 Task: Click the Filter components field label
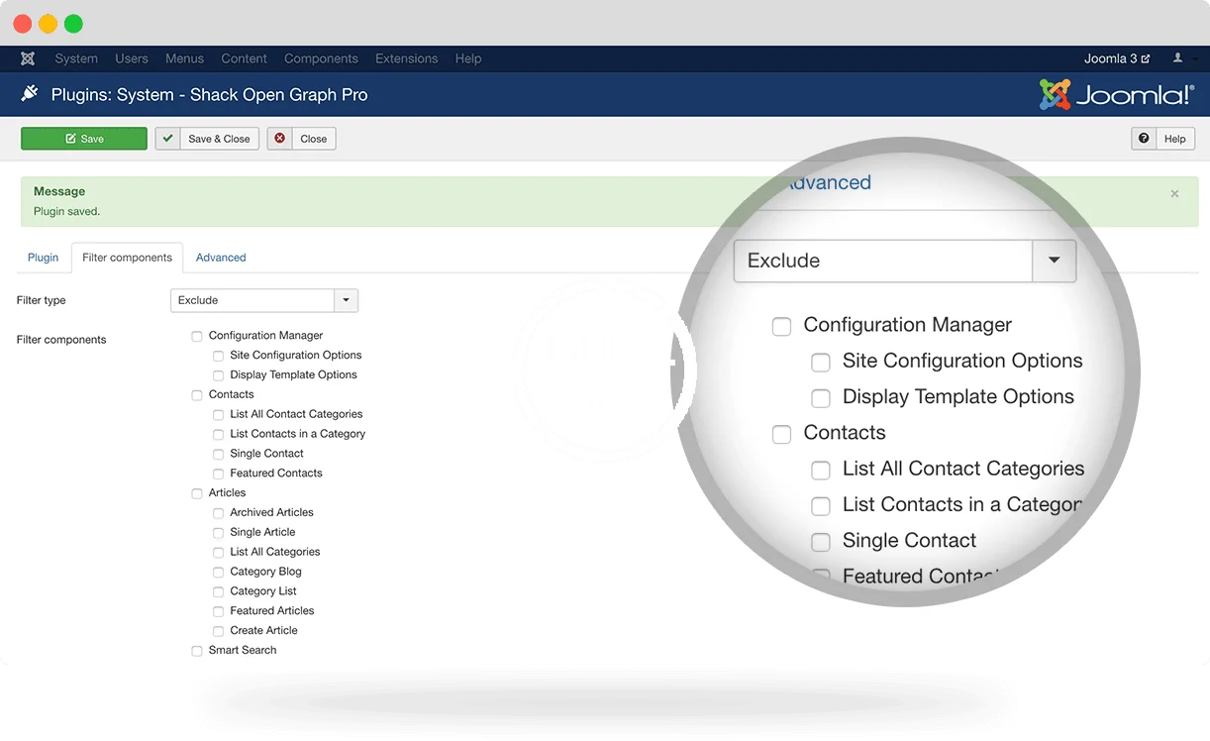click(61, 340)
